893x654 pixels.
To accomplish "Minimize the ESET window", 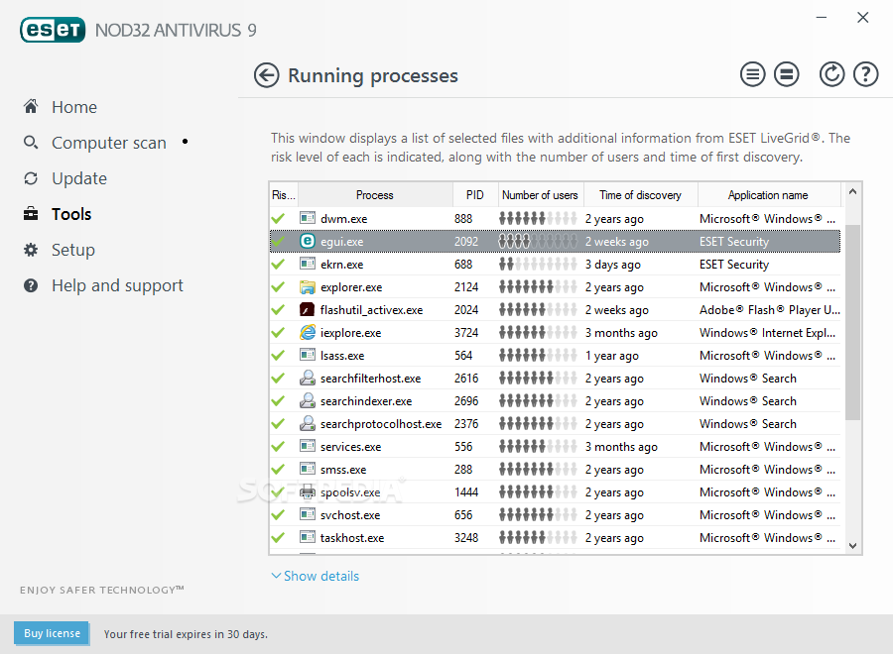I will click(x=822, y=18).
